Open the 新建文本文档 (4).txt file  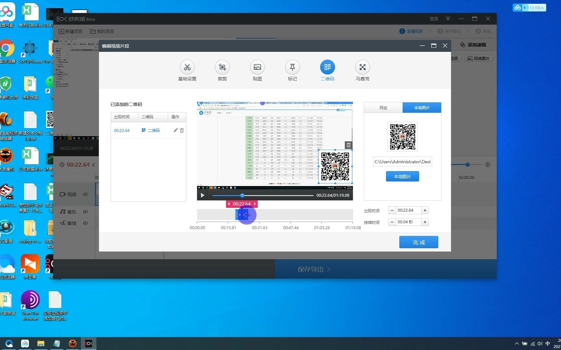(30, 126)
